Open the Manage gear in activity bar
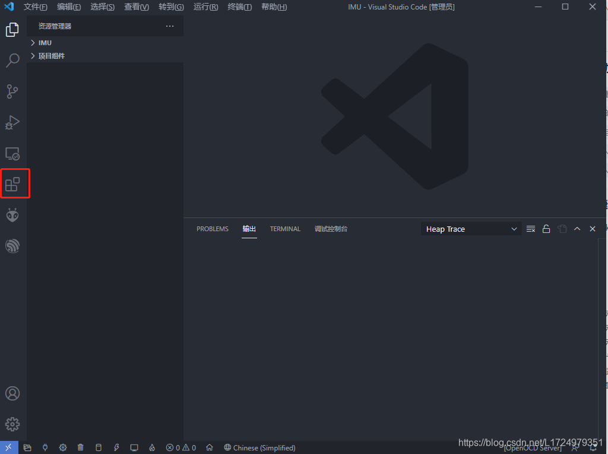608x454 pixels. click(12, 424)
